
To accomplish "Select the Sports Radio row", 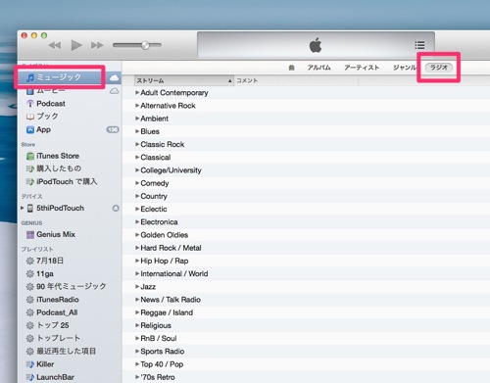I will click(306, 352).
